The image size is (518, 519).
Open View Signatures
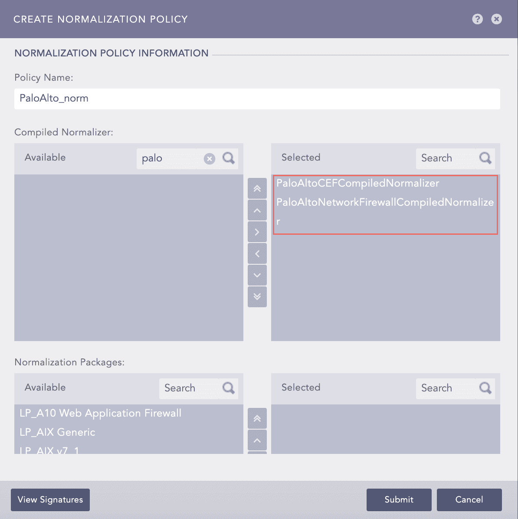50,499
